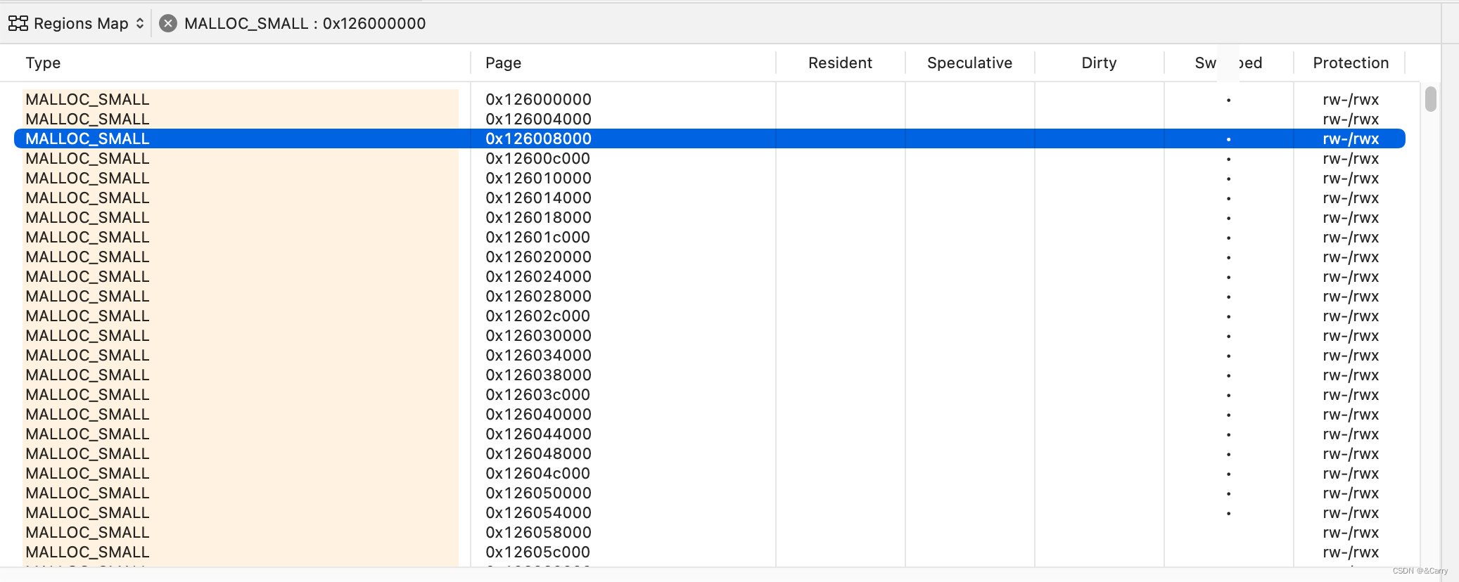Click the swapped dot in the 0x126054000 row
The image size is (1459, 582).
1228,514
